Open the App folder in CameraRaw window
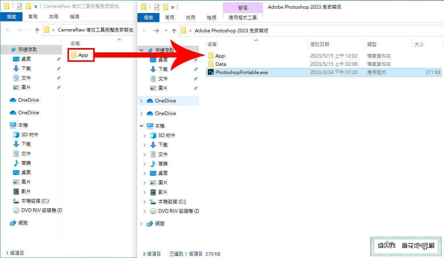This screenshot has height=258, width=444. [80, 55]
